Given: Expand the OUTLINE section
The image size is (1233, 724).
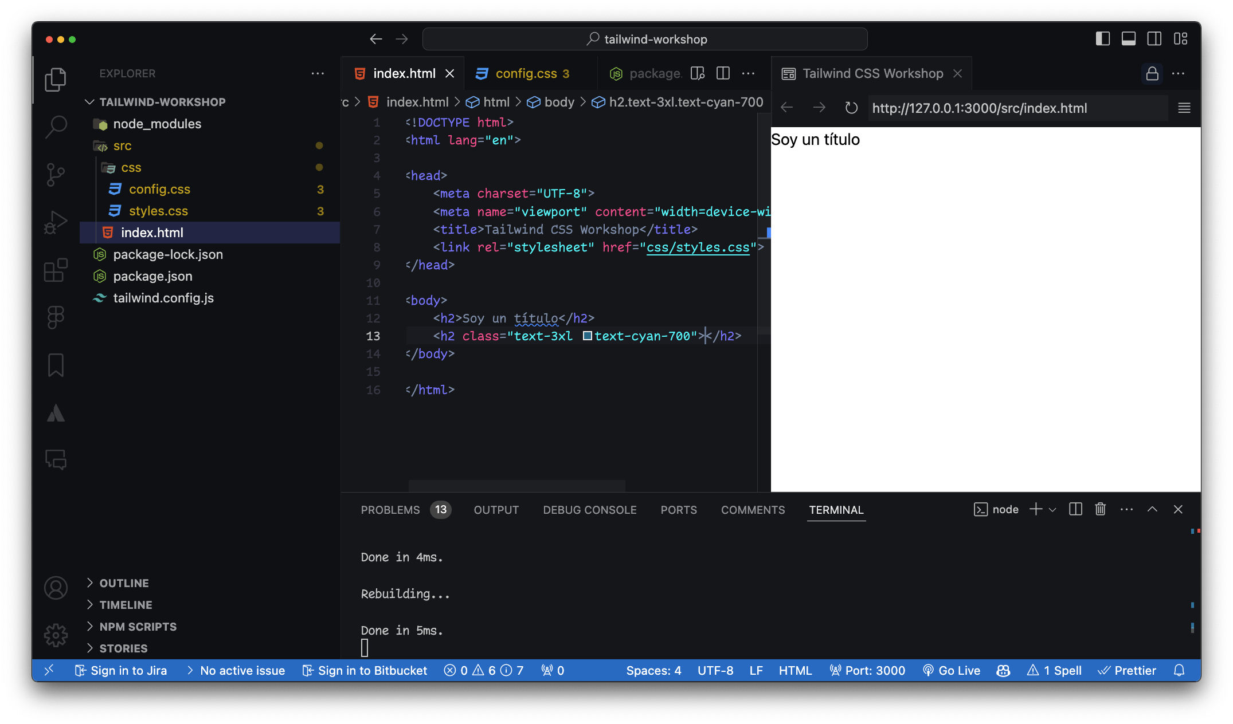Looking at the screenshot, I should 124,583.
